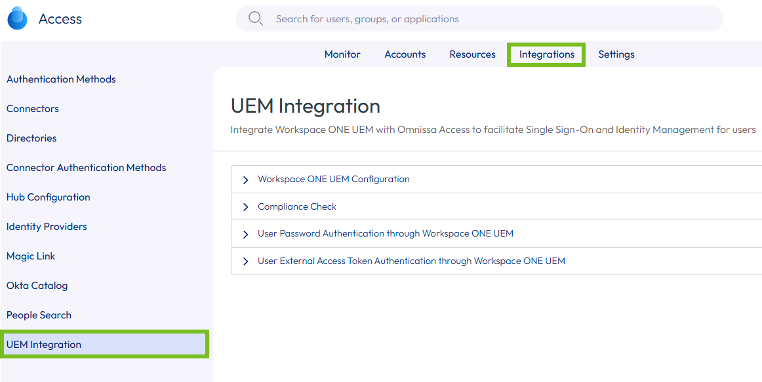Viewport: 762px width, 382px height.
Task: Go to Connectors in the sidebar
Action: pyautogui.click(x=33, y=109)
